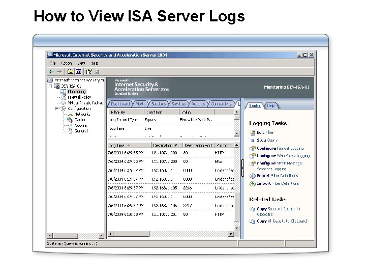Click the General node icon in tree
The width and height of the screenshot is (366, 275).
[70, 131]
